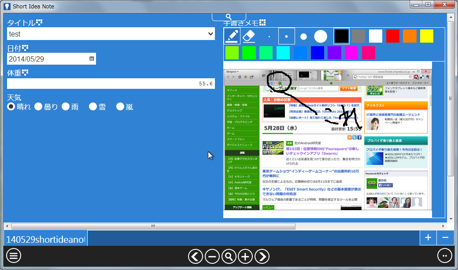Pick the yellow color swatch
The height and width of the screenshot is (270, 458).
427,36
